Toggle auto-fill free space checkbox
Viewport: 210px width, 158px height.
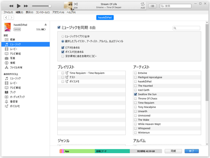(63, 56)
